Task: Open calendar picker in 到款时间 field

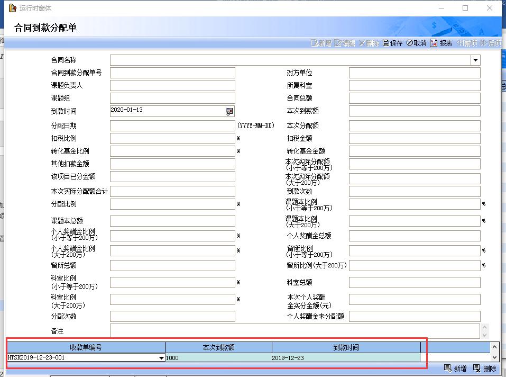Action: pos(229,111)
